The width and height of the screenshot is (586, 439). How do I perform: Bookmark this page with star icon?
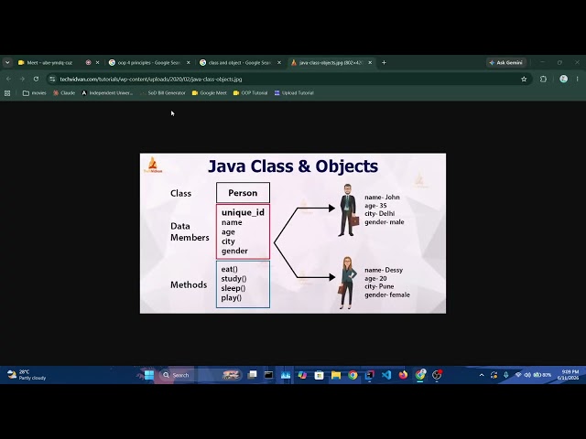tap(524, 80)
